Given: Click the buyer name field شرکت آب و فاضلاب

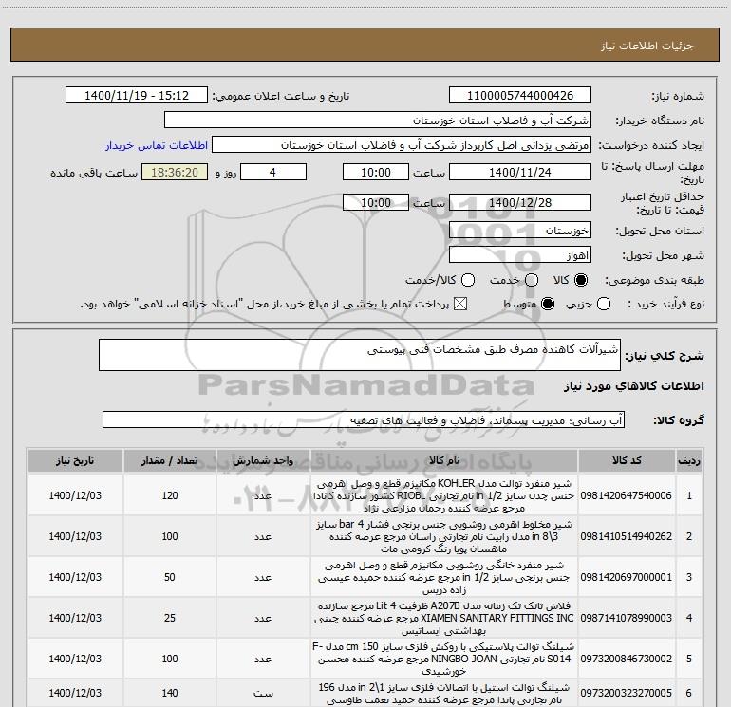Looking at the screenshot, I should tap(378, 120).
